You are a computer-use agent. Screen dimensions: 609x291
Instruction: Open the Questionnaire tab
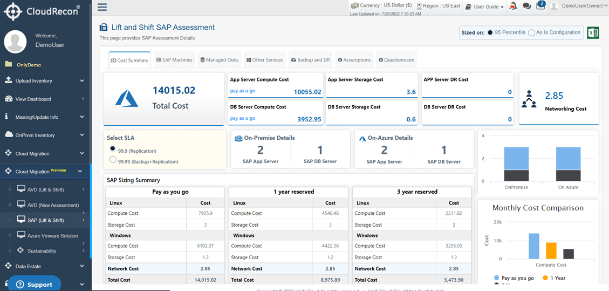click(396, 60)
